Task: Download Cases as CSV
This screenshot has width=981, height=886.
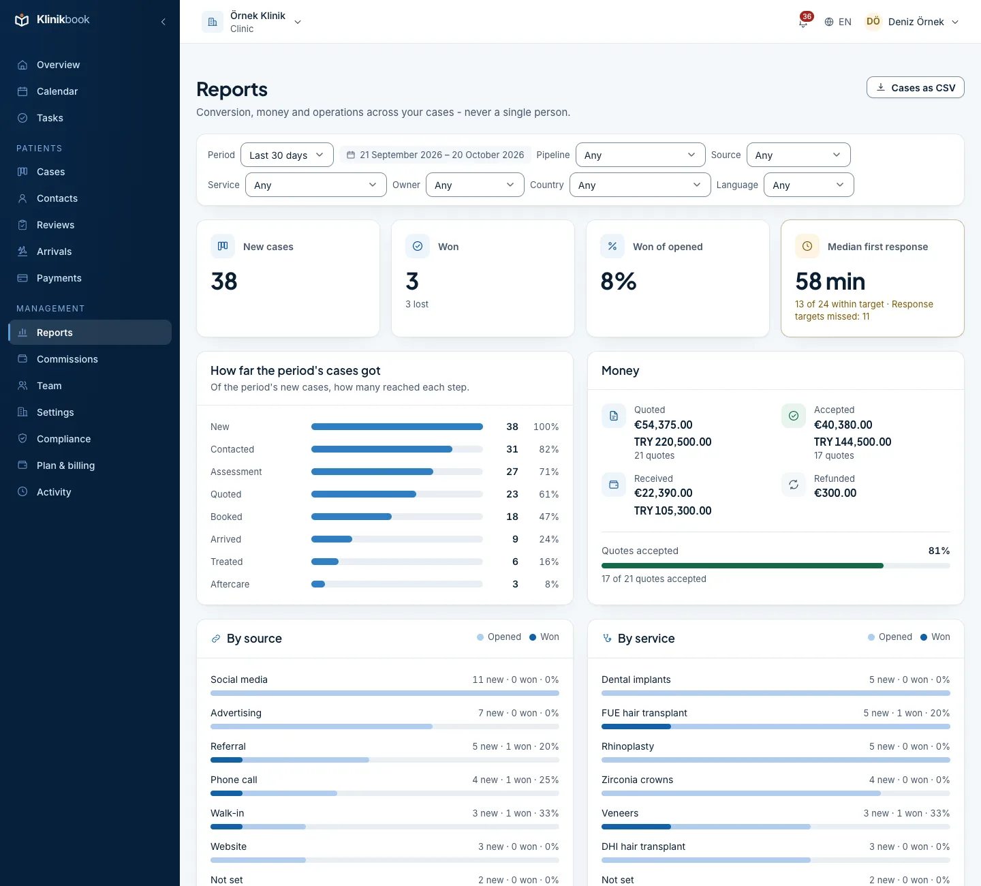Action: click(x=915, y=87)
